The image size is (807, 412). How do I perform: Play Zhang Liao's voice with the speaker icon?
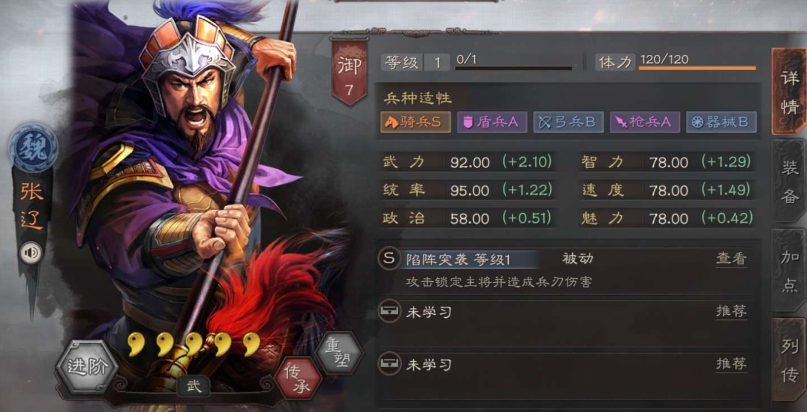click(x=31, y=253)
